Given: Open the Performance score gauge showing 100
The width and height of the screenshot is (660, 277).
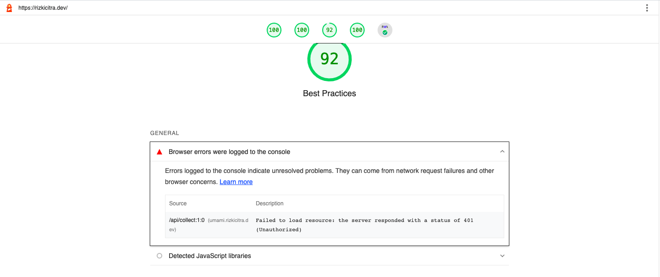Looking at the screenshot, I should coord(274,30).
